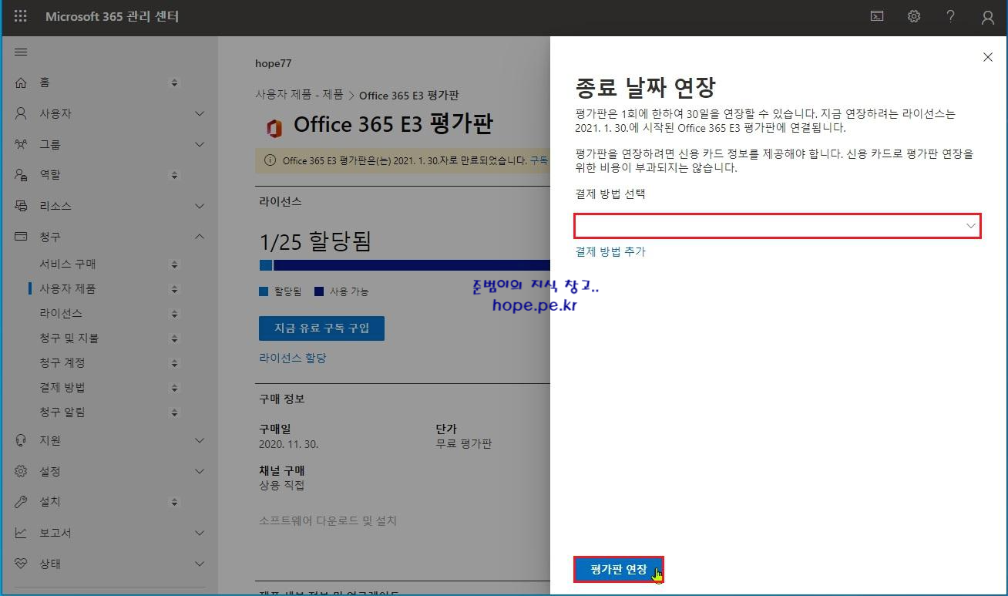Click the info icon in expiry banner
Screen dimensions: 1008x596
pyautogui.click(x=270, y=160)
